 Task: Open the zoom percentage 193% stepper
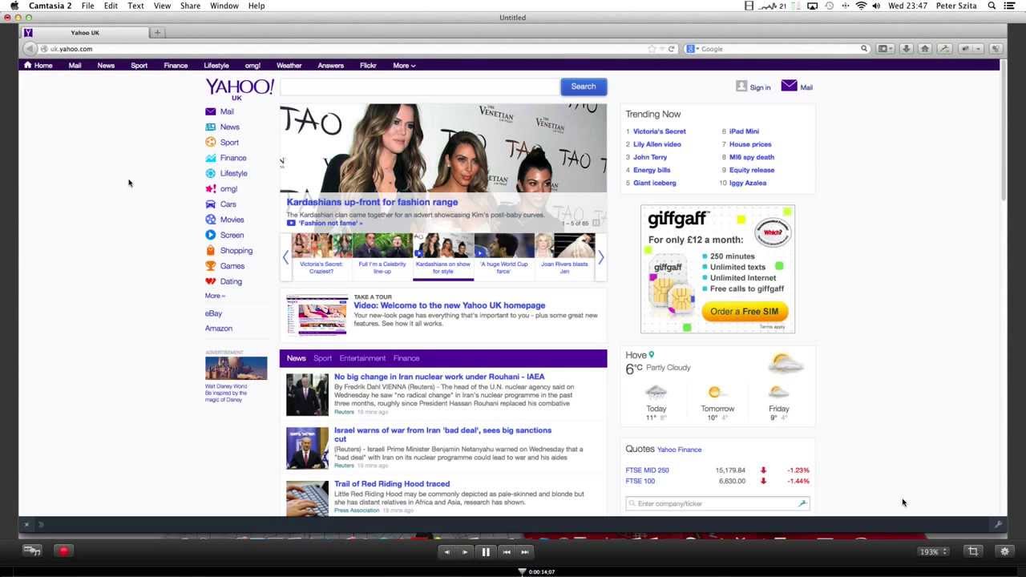(x=934, y=551)
